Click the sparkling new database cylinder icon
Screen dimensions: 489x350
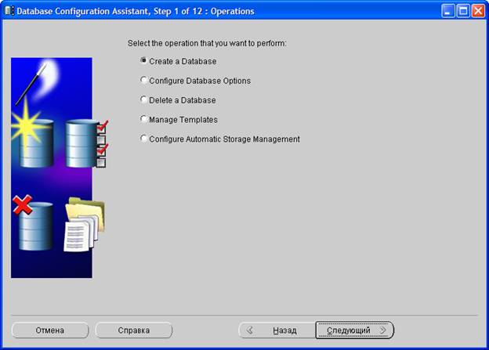tap(34, 141)
